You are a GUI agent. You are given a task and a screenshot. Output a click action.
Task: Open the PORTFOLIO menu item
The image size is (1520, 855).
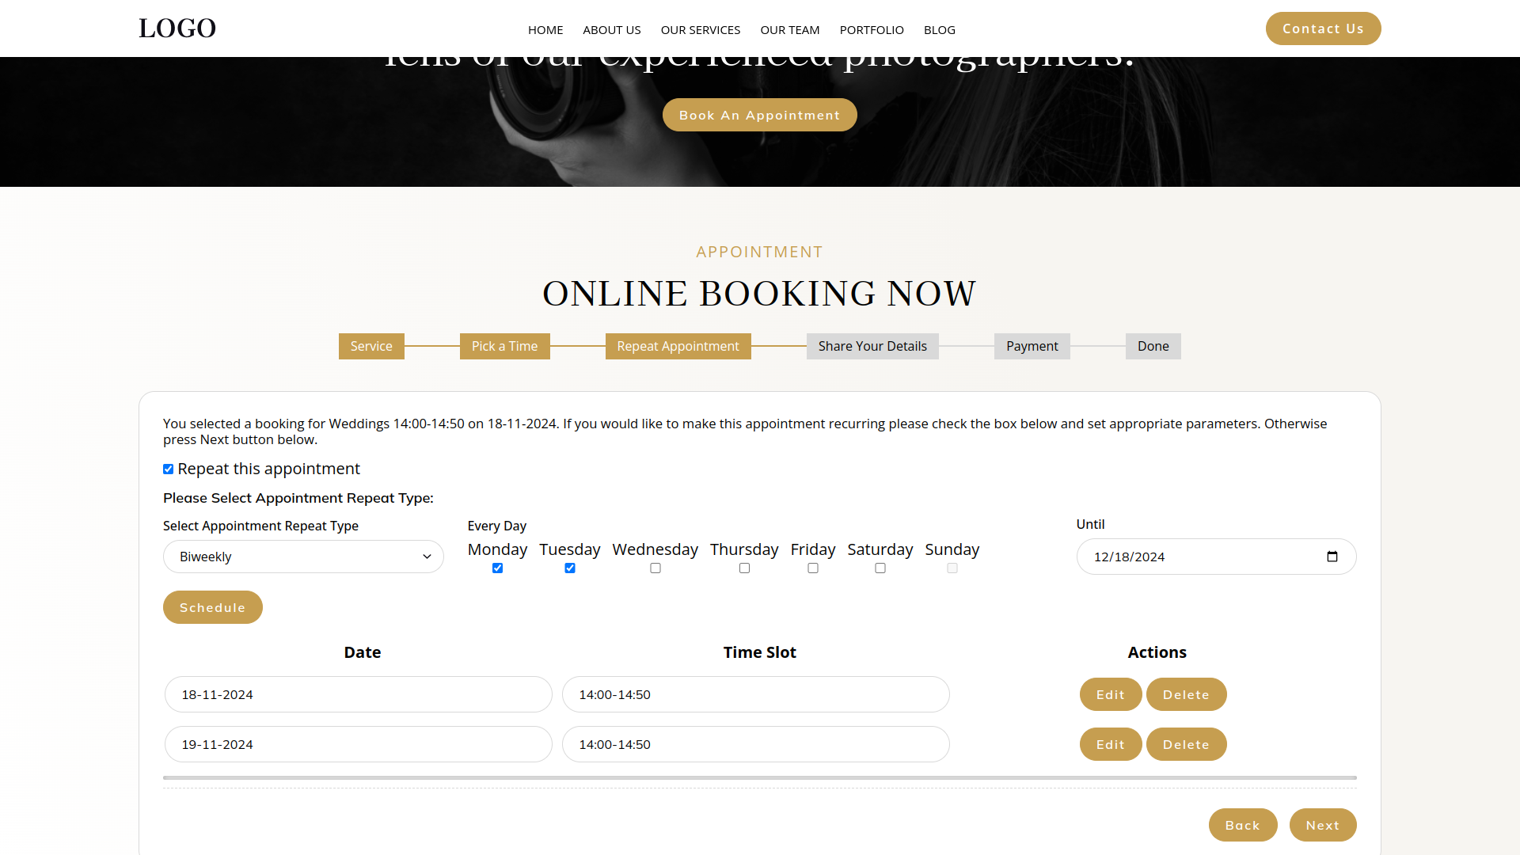(x=872, y=30)
